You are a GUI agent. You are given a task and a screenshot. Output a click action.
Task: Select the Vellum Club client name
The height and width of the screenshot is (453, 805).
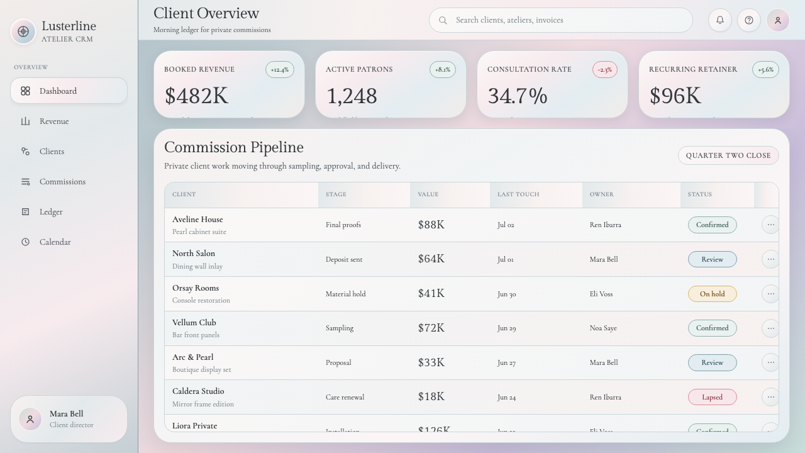pos(194,323)
